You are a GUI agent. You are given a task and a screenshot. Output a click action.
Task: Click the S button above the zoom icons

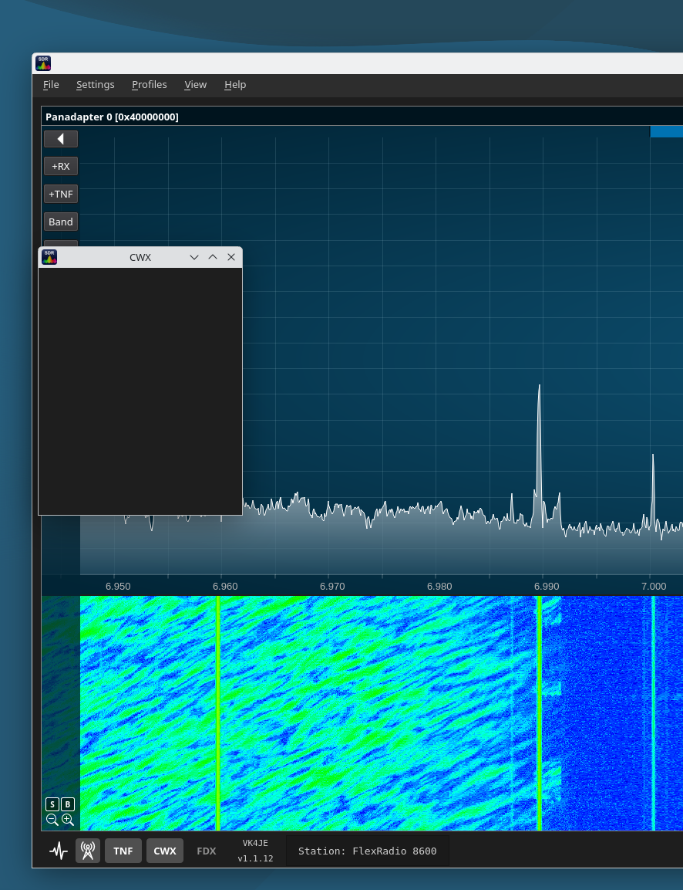click(x=52, y=804)
